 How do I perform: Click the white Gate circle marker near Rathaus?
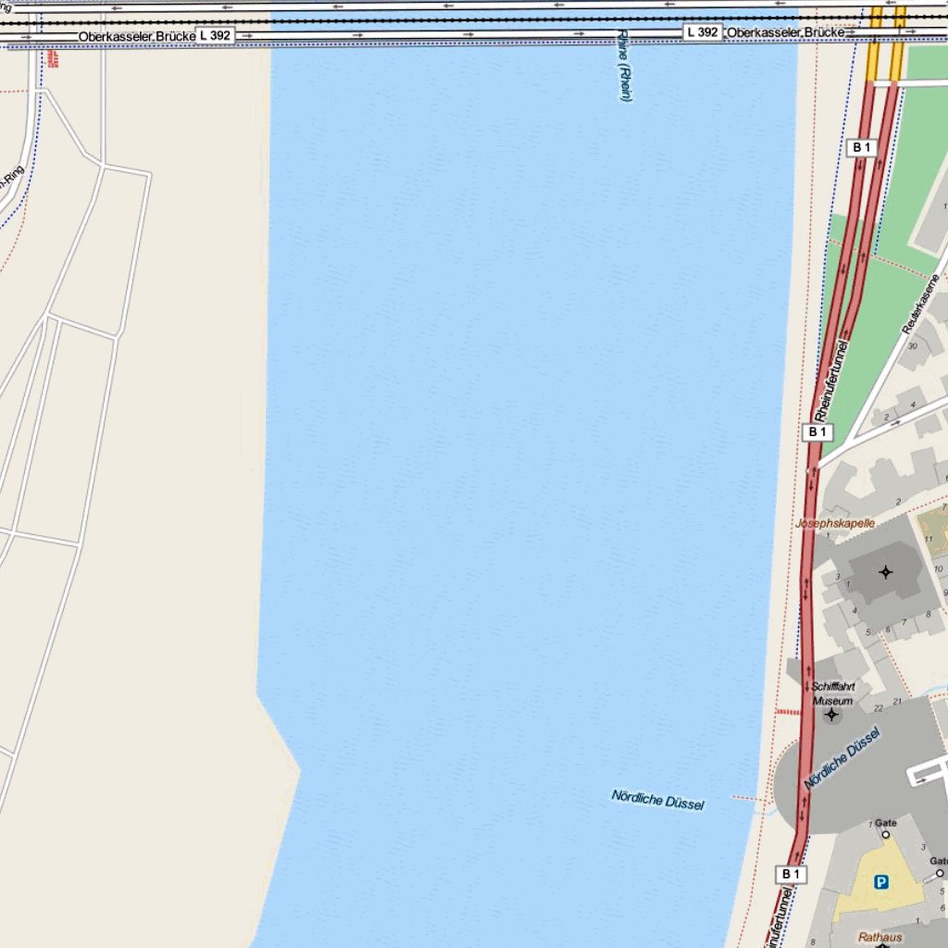(x=886, y=834)
